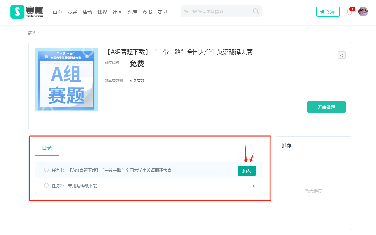Select the radio circle for 任务1

click(x=46, y=170)
